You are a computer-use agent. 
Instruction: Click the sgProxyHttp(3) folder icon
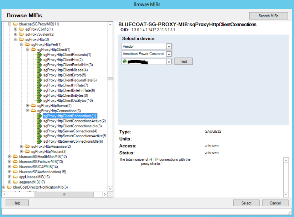21,39
